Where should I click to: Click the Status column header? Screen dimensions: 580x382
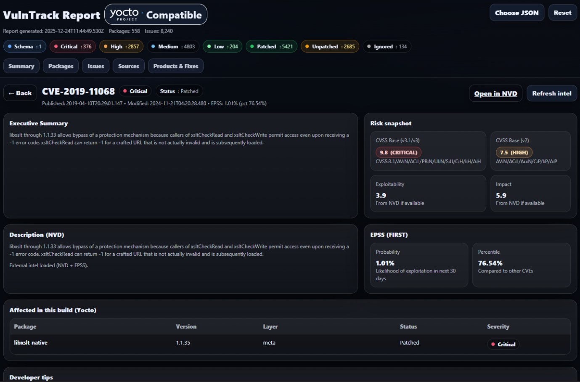click(408, 326)
